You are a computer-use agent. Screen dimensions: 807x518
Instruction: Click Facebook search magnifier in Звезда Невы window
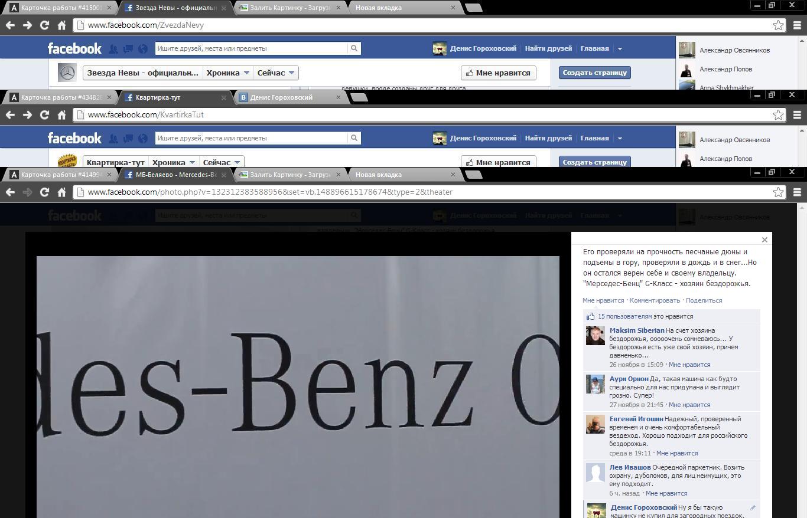coord(354,48)
